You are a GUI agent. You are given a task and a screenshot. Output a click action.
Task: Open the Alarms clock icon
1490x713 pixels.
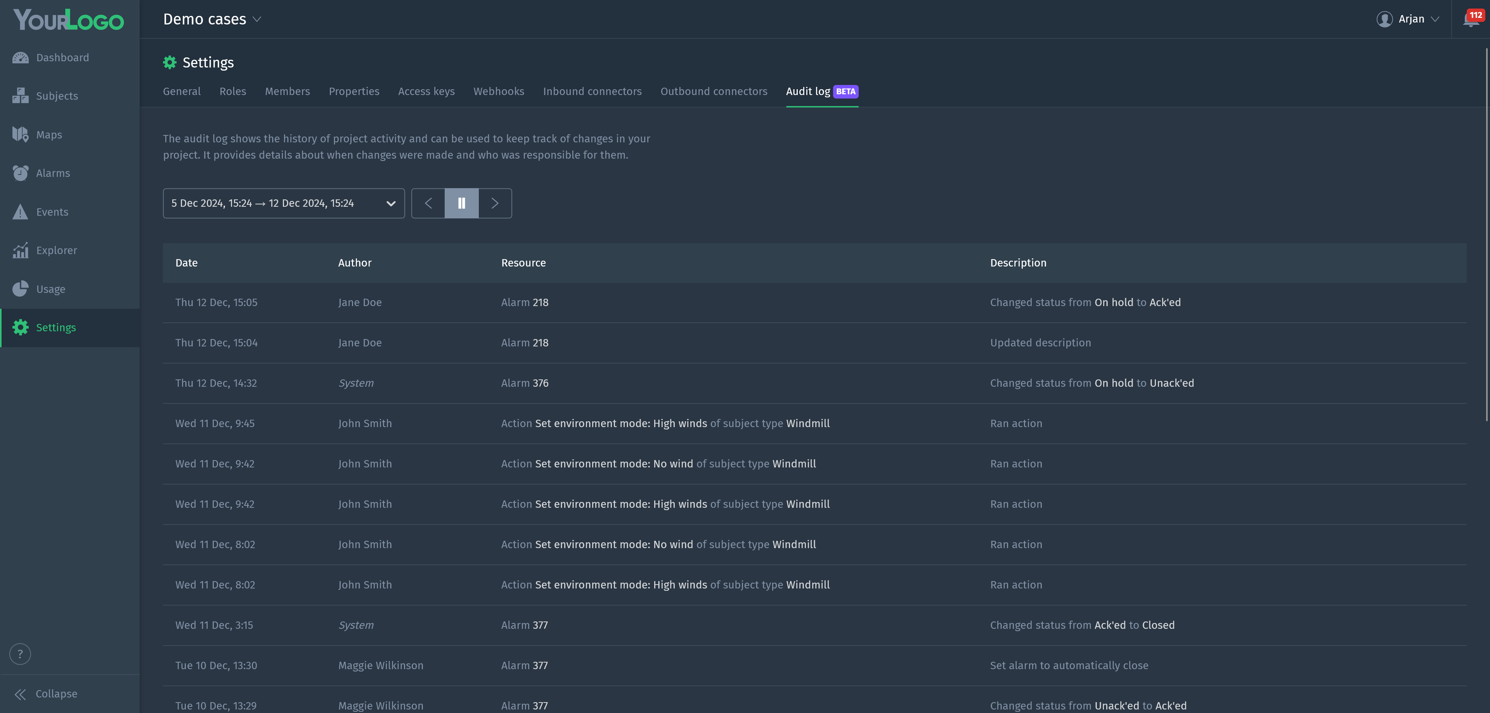[20, 173]
